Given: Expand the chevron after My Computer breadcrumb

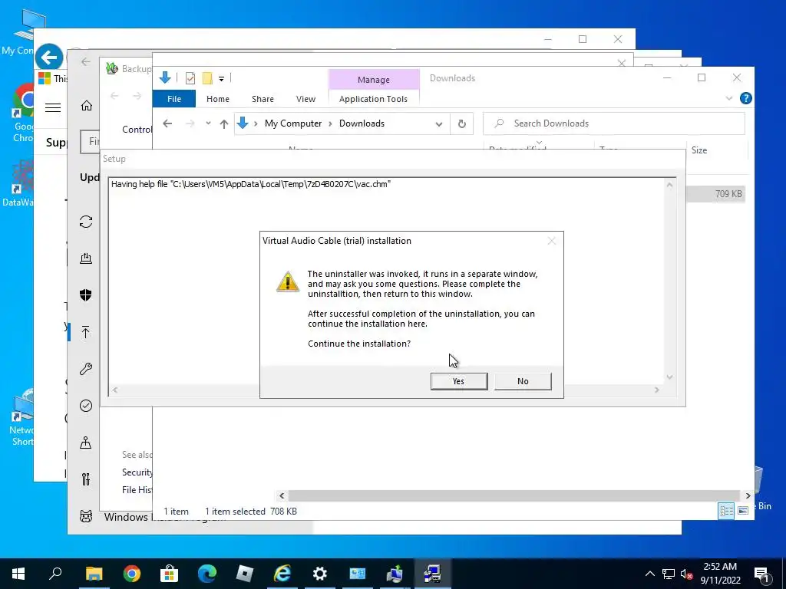Looking at the screenshot, I should [x=330, y=123].
